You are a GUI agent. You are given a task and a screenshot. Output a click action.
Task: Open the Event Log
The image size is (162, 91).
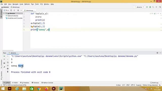[154, 83]
